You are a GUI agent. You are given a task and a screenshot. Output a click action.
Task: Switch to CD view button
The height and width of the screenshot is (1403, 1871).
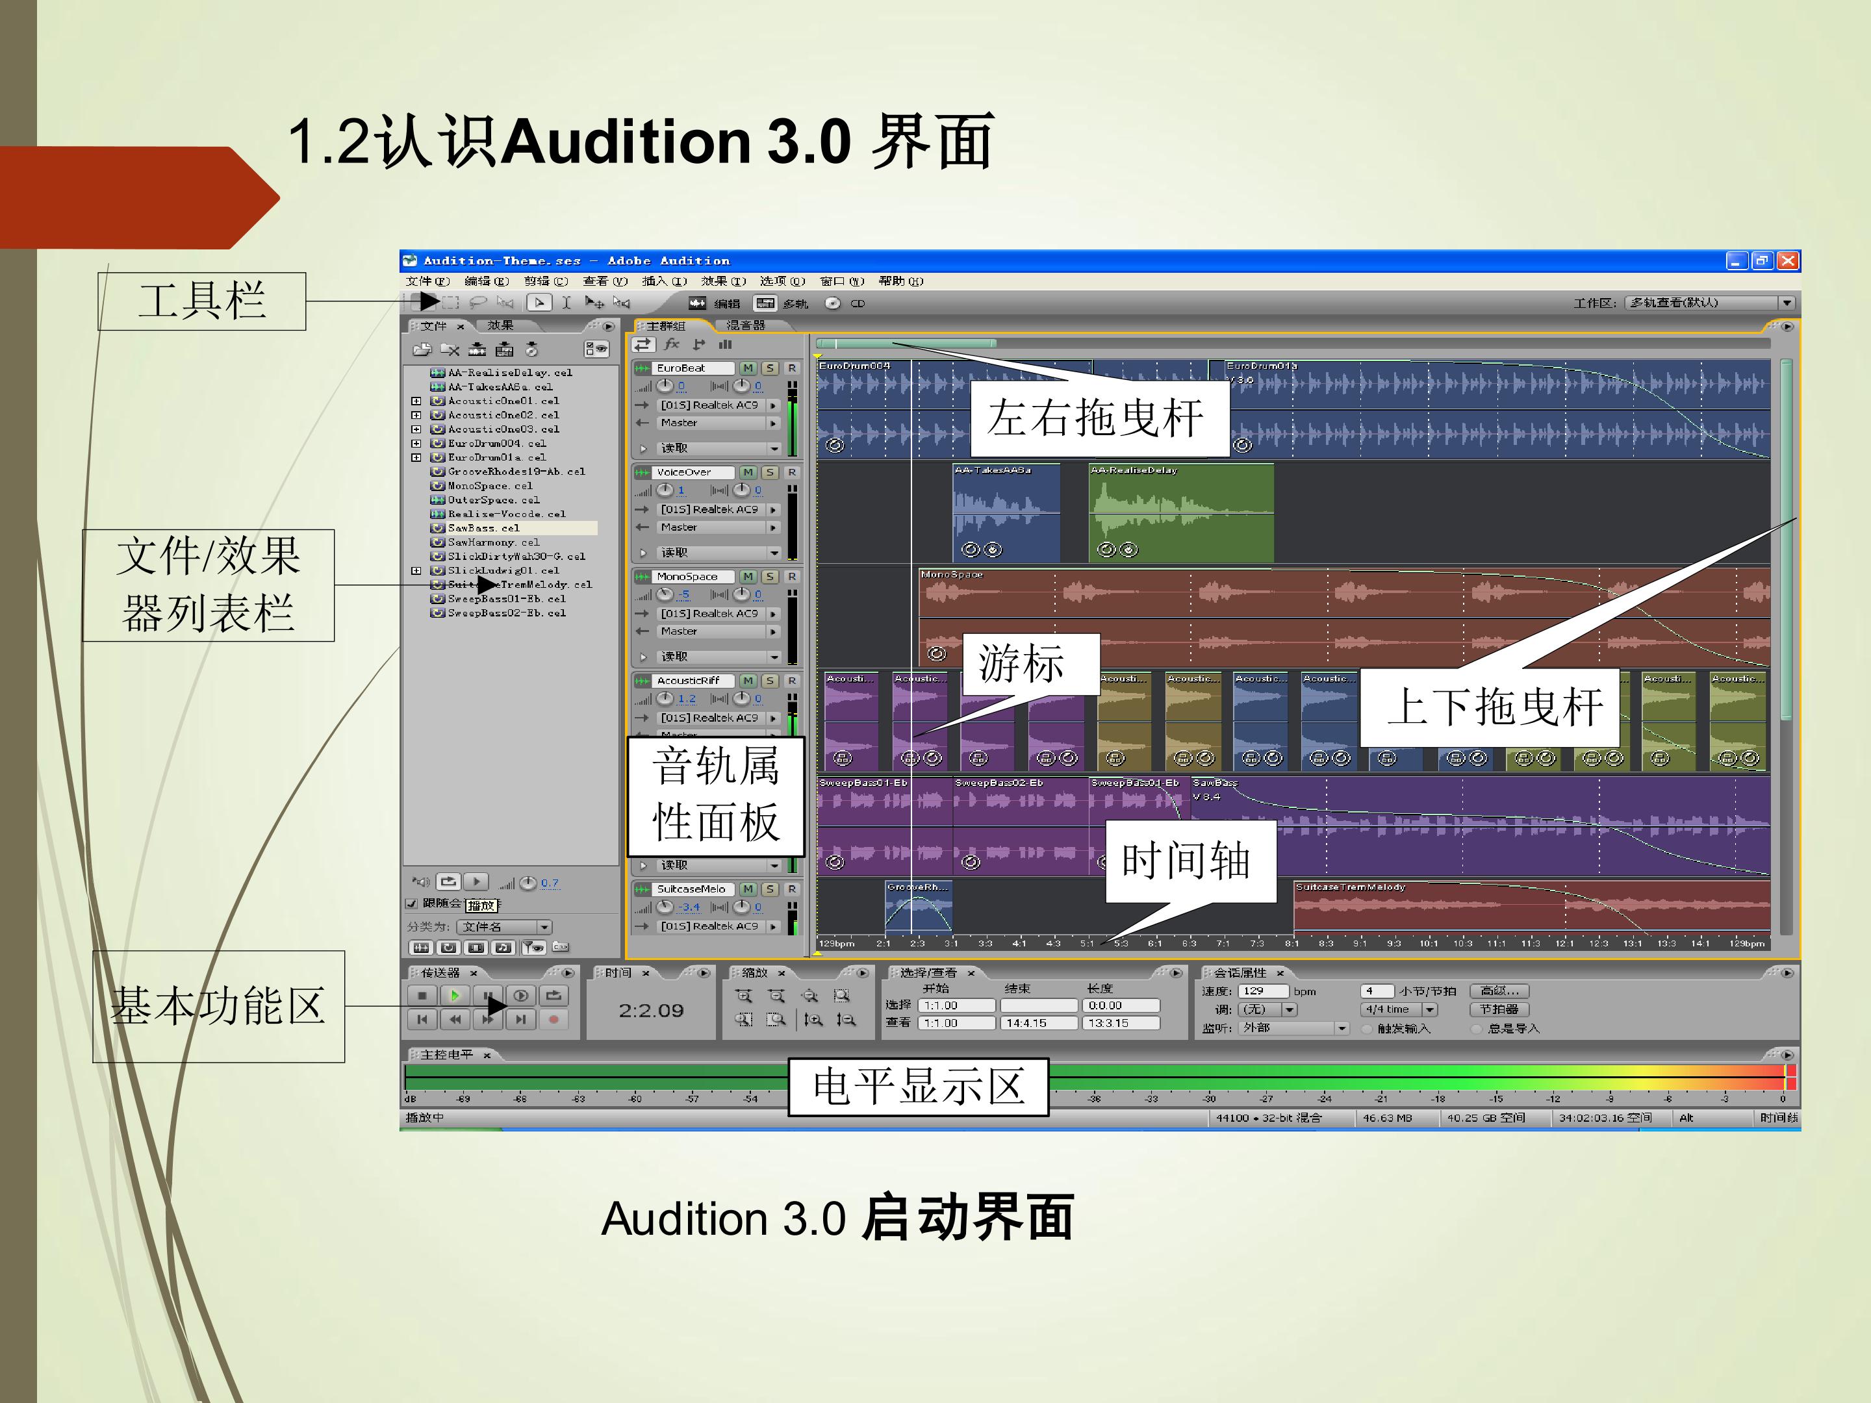click(x=846, y=303)
